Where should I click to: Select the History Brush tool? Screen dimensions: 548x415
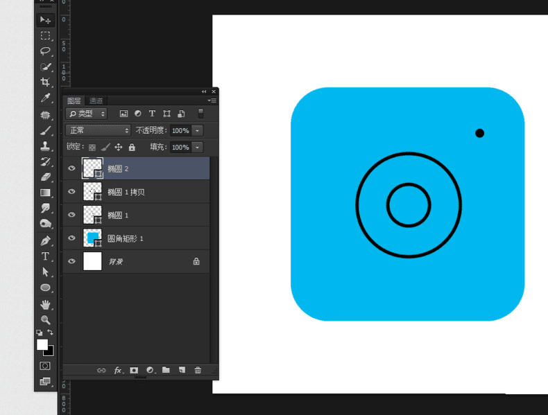[x=45, y=161]
